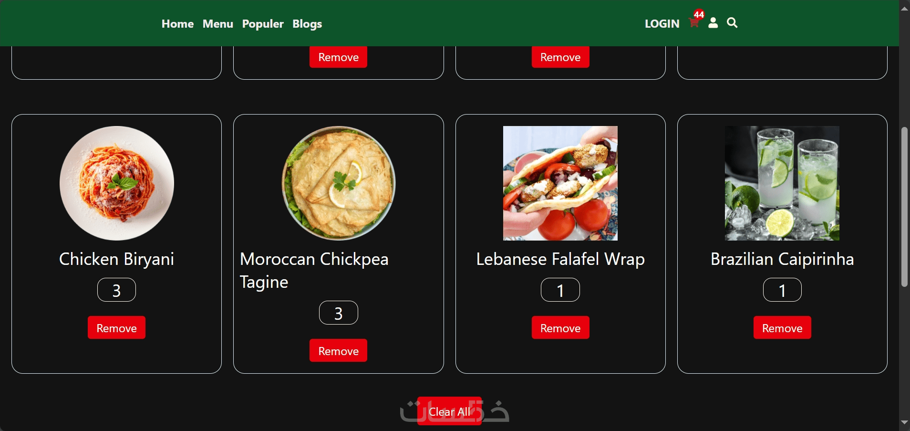910x431 pixels.
Task: Open the Menu navigation link
Action: (218, 24)
